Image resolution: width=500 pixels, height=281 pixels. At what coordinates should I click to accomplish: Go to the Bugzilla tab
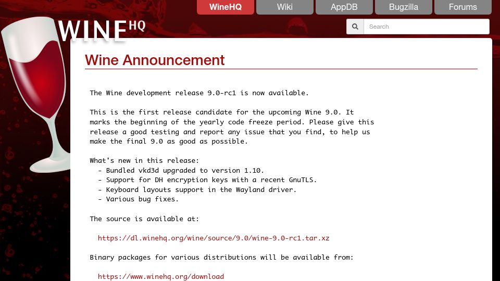(403, 7)
